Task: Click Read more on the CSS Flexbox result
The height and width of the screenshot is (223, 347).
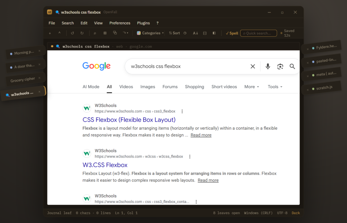Action: click(201, 135)
